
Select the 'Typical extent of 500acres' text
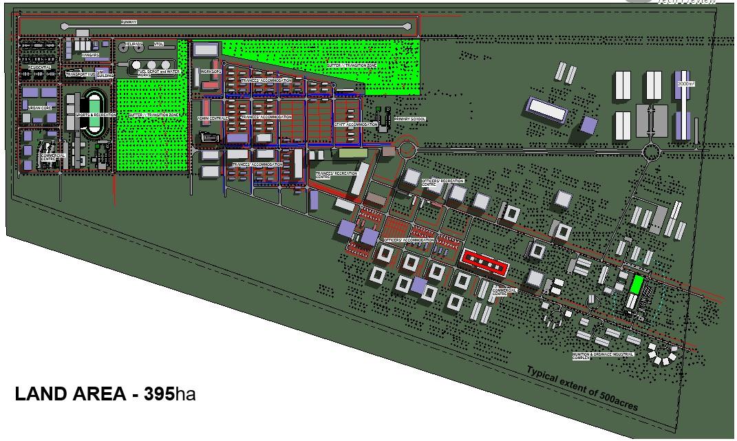click(582, 389)
